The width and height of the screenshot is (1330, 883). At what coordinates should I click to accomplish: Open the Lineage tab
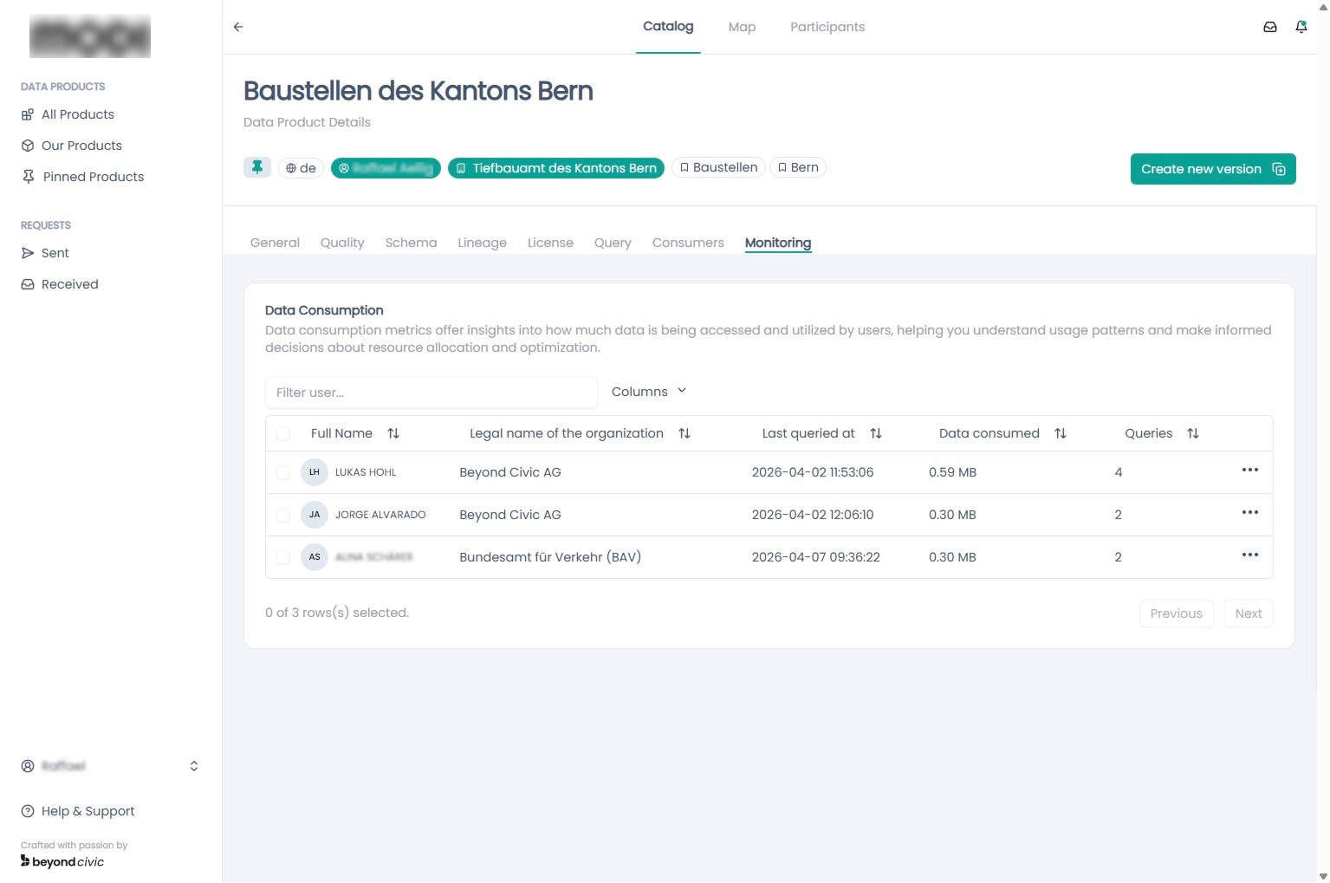482,243
